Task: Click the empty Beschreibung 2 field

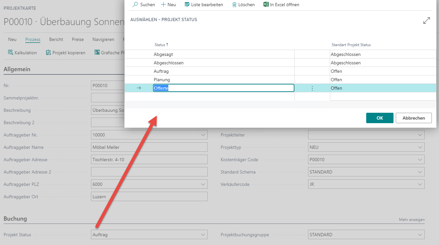Action: [108, 122]
